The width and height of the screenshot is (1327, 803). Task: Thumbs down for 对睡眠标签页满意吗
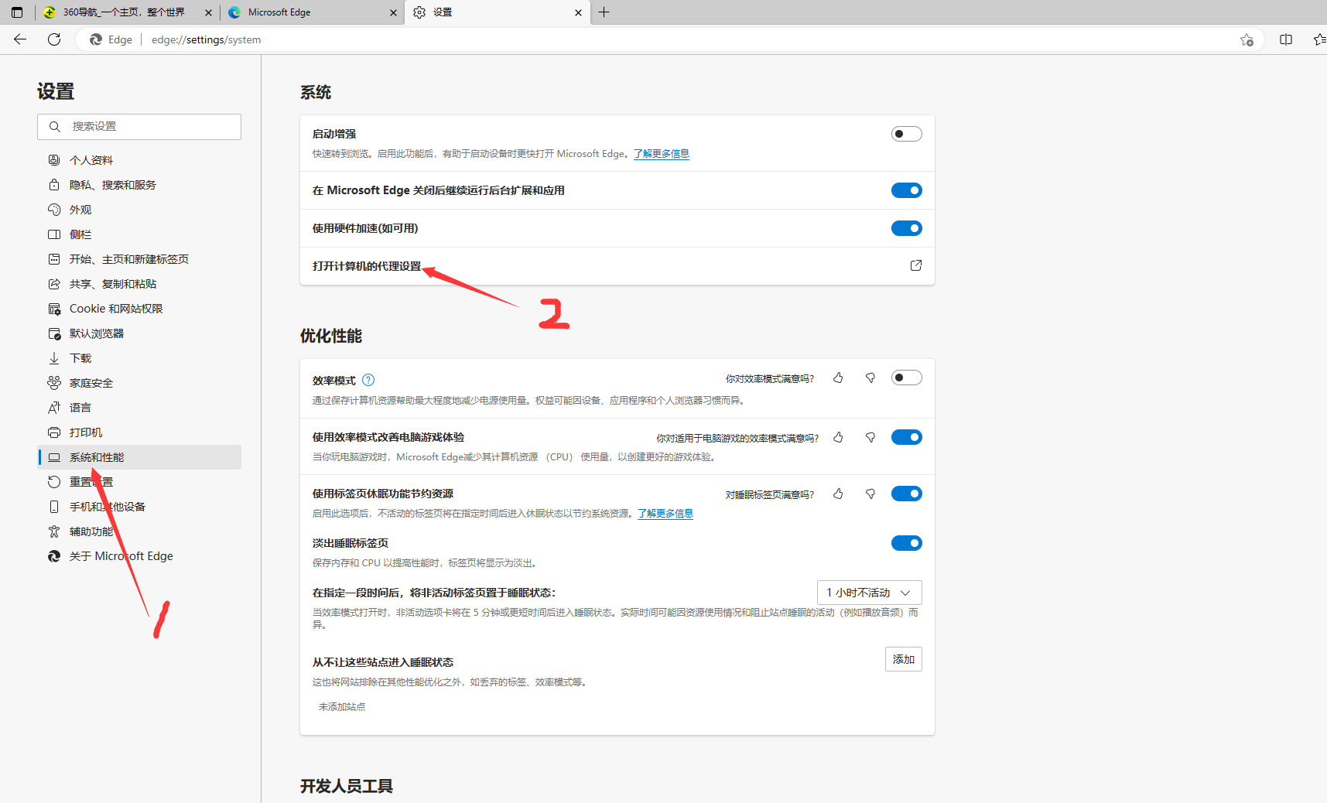(x=870, y=494)
